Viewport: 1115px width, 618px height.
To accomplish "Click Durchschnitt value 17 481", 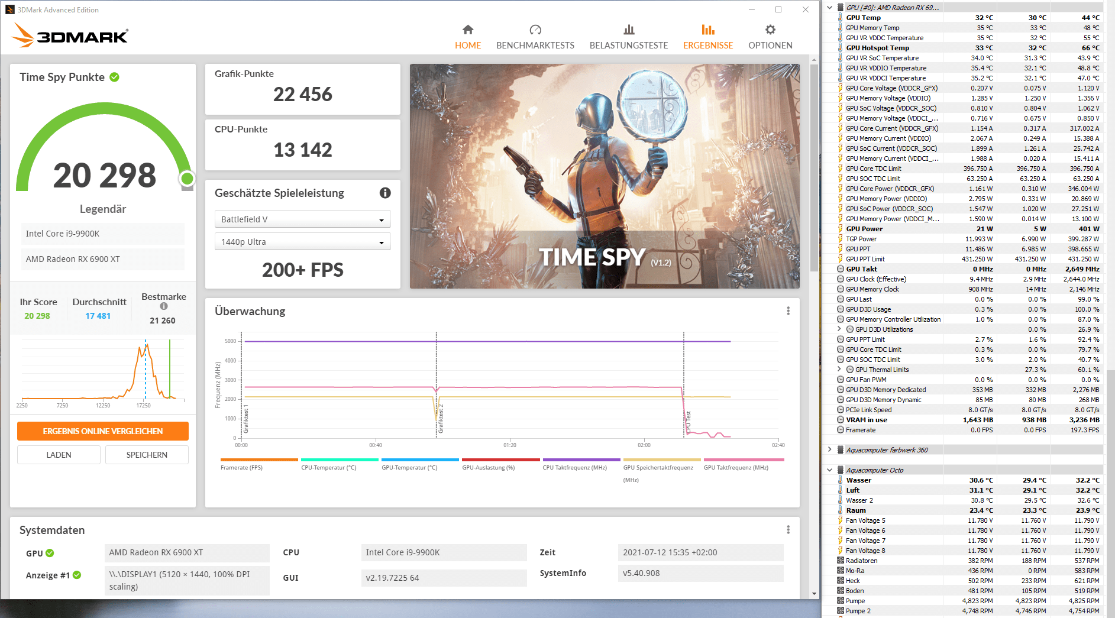I will click(x=98, y=316).
